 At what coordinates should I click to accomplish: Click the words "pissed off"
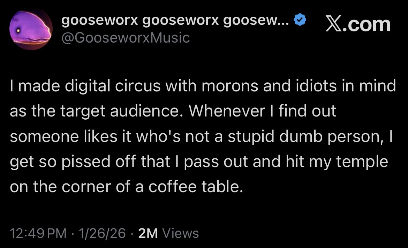point(99,162)
